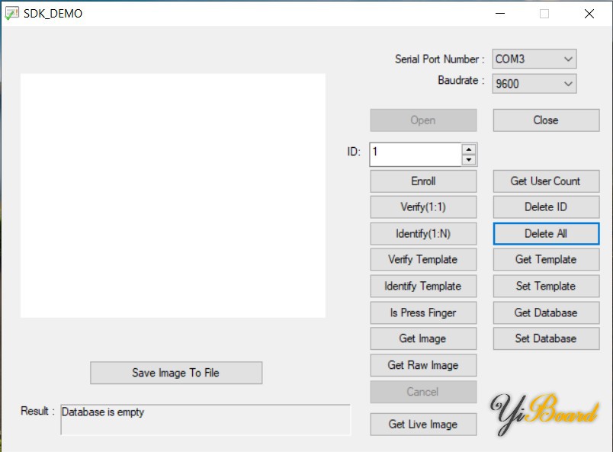The height and width of the screenshot is (452, 613).
Task: Start fingerprint Enroll
Action: pyautogui.click(x=423, y=181)
